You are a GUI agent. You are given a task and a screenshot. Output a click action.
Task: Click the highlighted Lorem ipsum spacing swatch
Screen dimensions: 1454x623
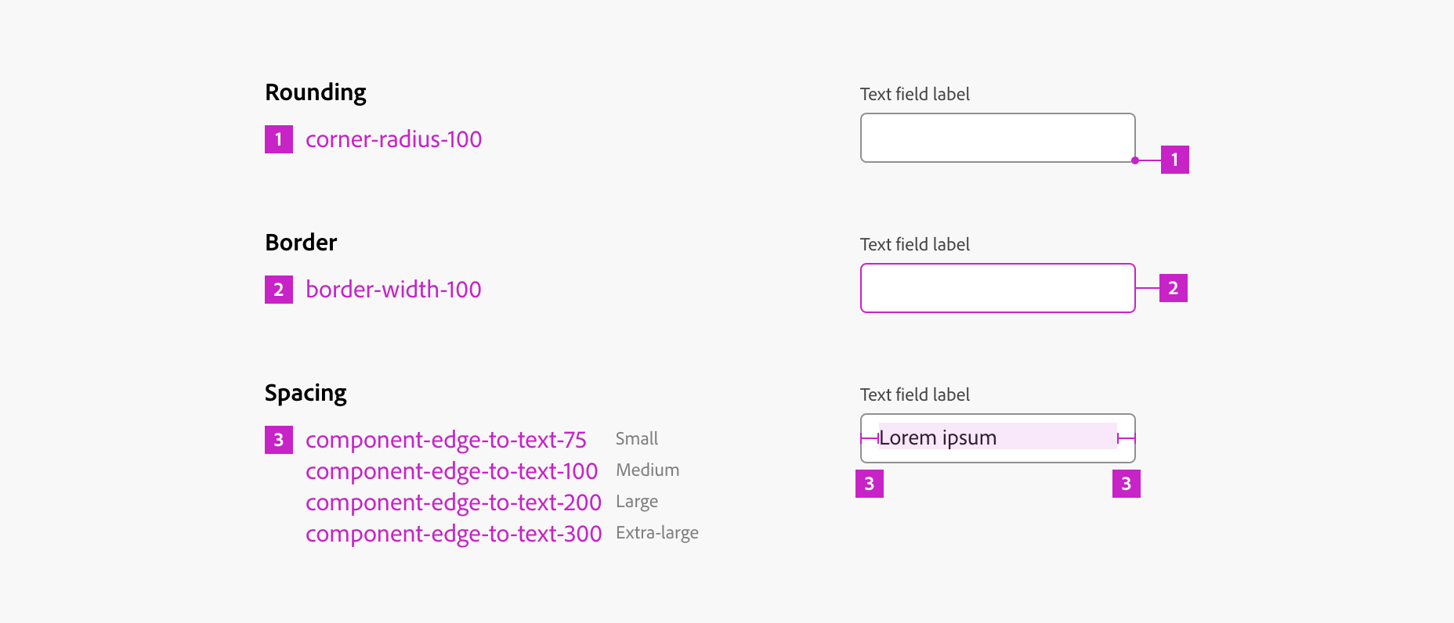996,438
